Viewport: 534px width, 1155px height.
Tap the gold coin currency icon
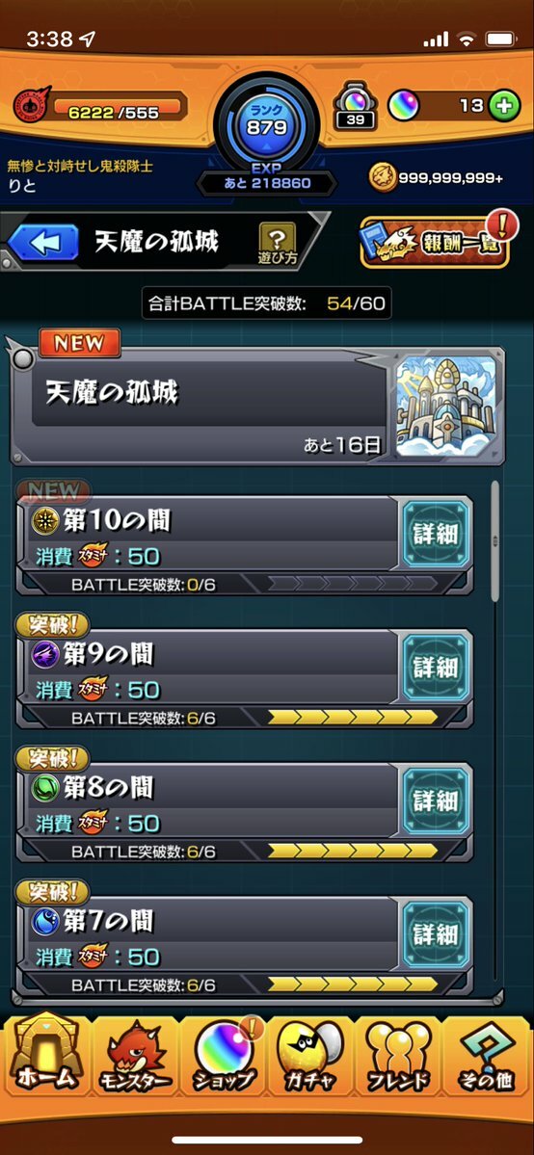[x=382, y=176]
